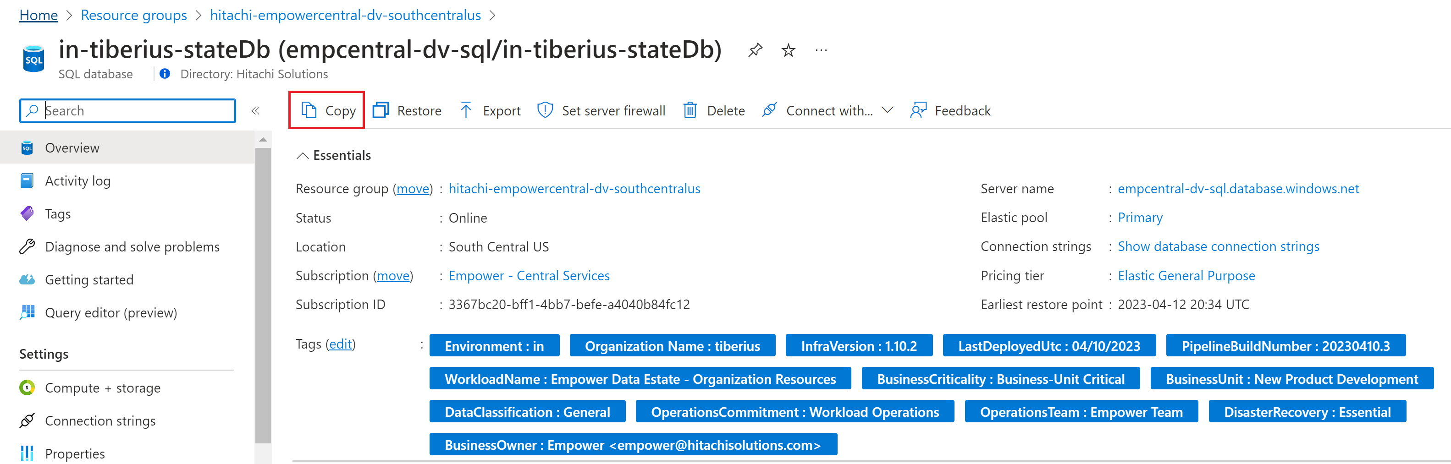Mark the database as favorite star
Viewport: 1451px width, 464px height.
point(788,50)
